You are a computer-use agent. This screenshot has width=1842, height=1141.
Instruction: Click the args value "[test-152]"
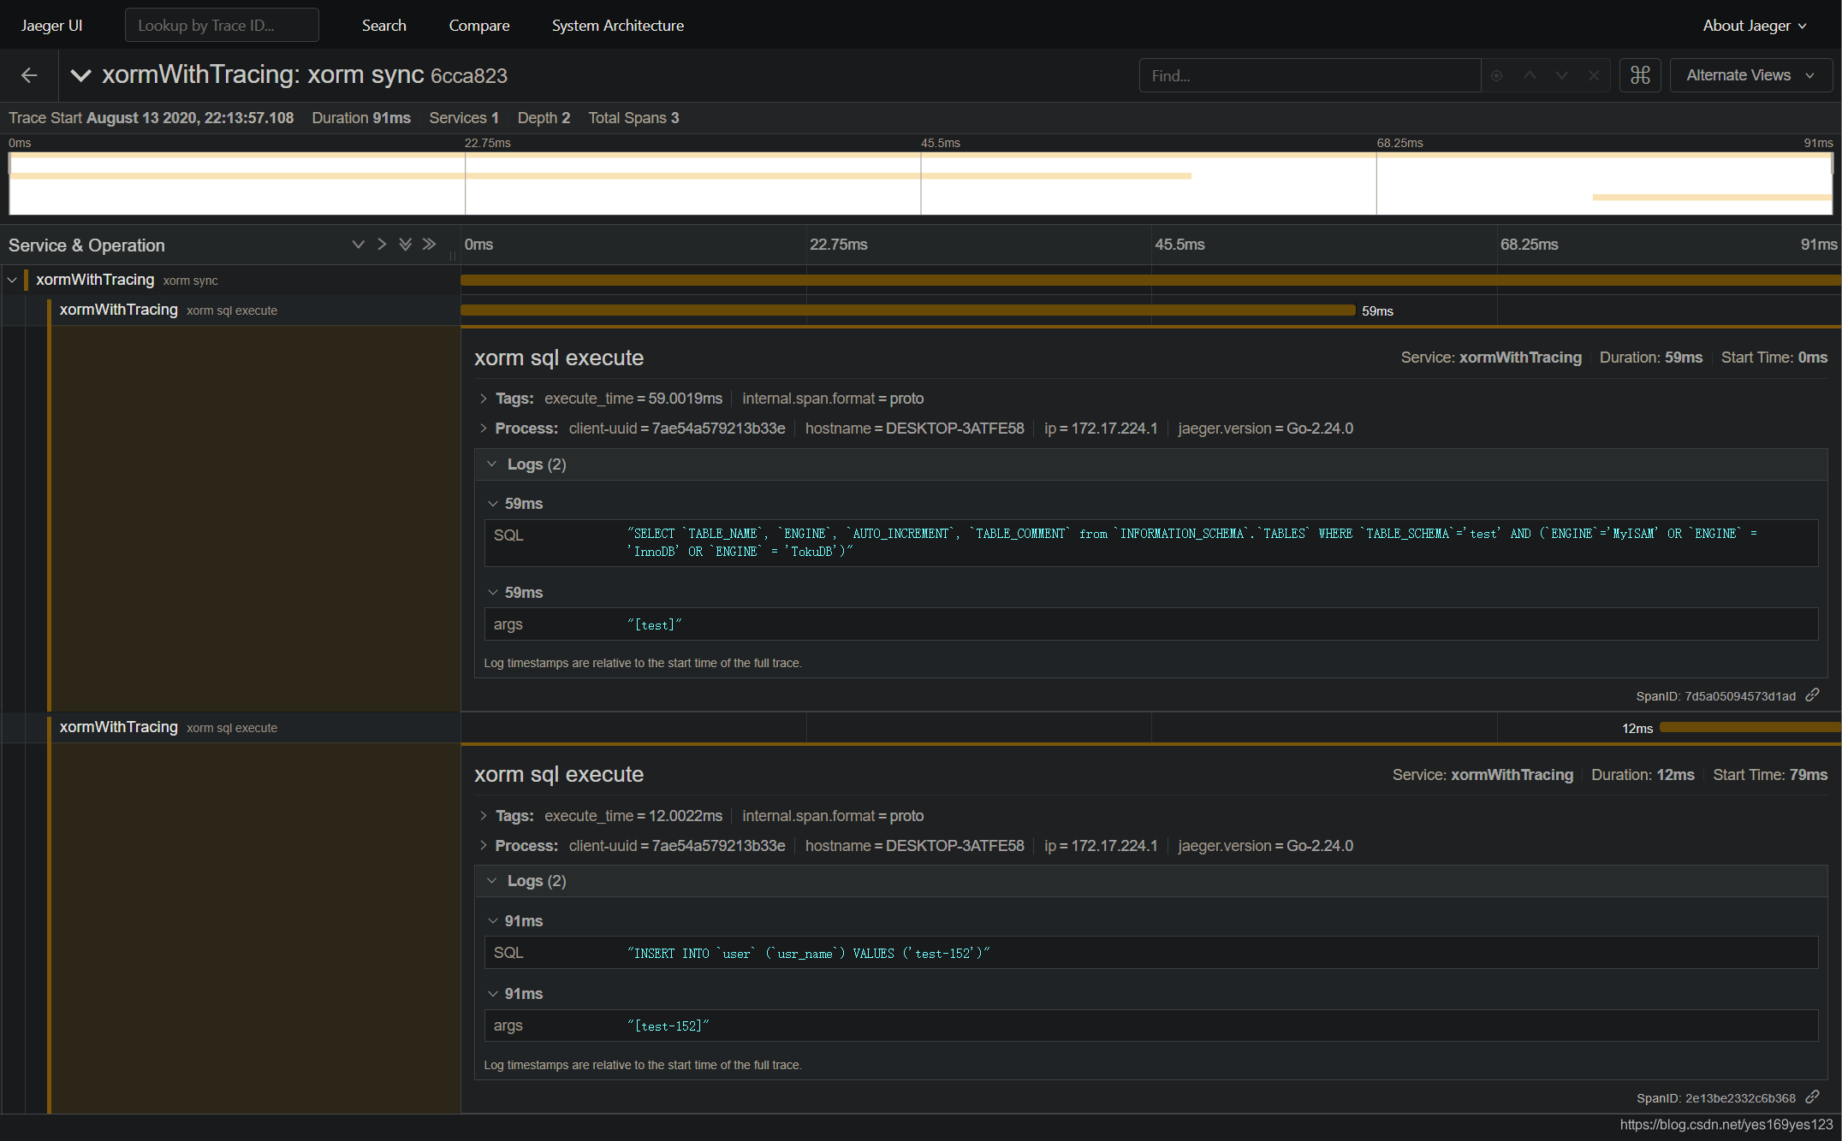click(668, 1026)
